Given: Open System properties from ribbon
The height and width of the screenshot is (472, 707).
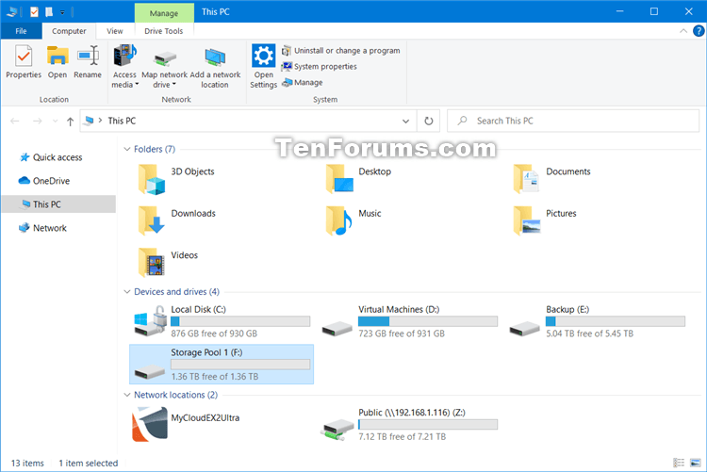Looking at the screenshot, I should [x=319, y=66].
